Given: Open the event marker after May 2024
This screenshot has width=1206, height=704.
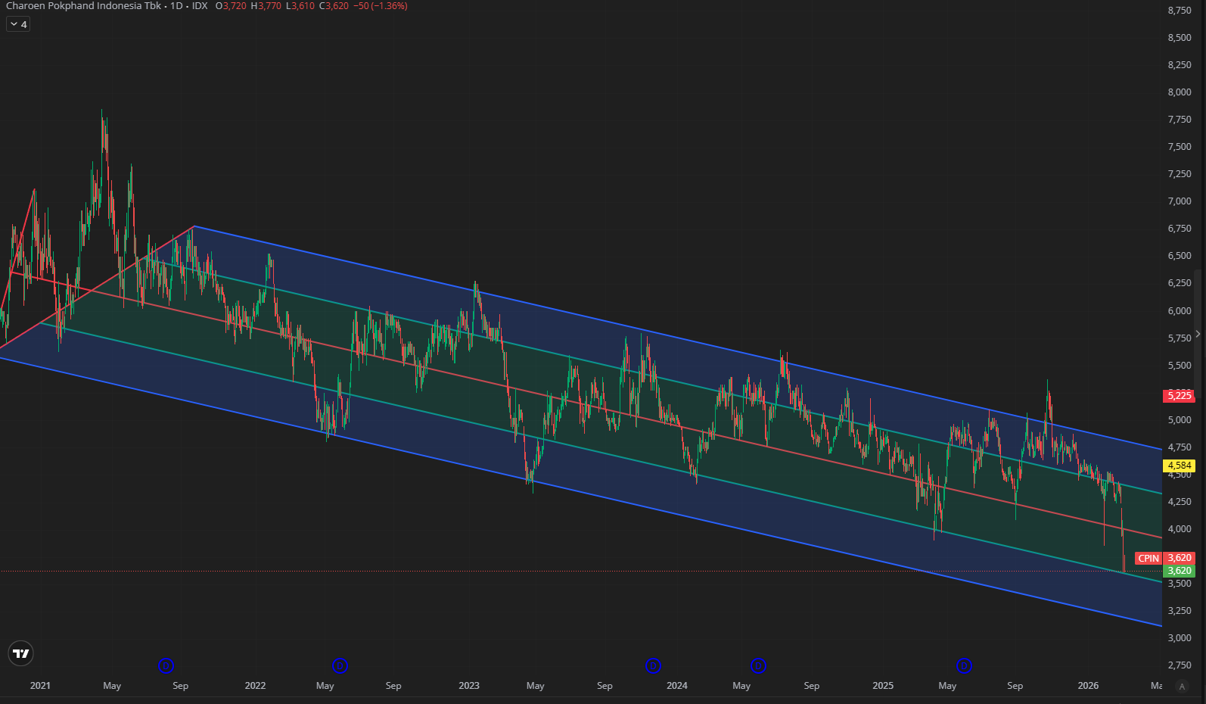Looking at the screenshot, I should (758, 666).
